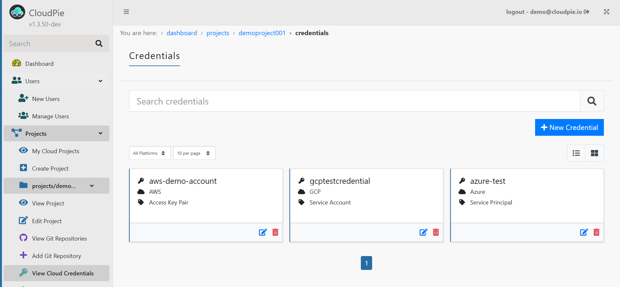Collapse the projects/demo... folder chevron
The width and height of the screenshot is (620, 287).
pos(92,186)
